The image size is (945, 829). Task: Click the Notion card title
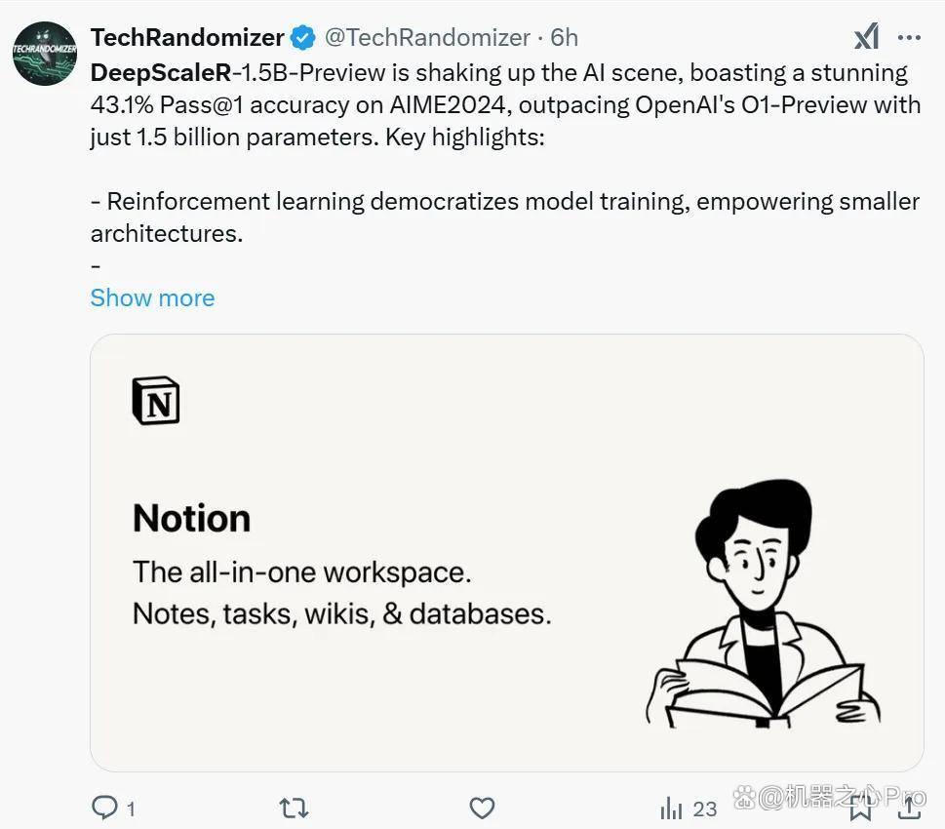(192, 519)
